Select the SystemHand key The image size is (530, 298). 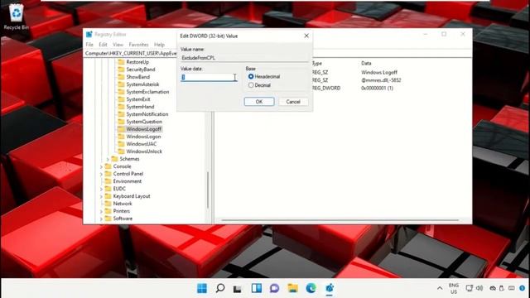(140, 107)
